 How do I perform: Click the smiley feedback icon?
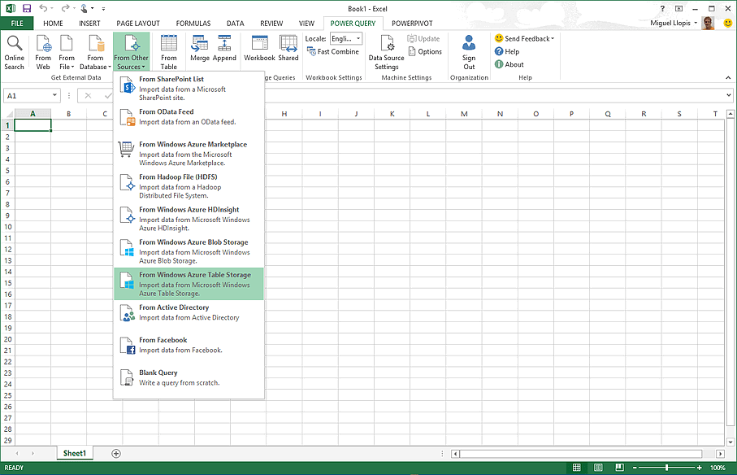pos(727,23)
